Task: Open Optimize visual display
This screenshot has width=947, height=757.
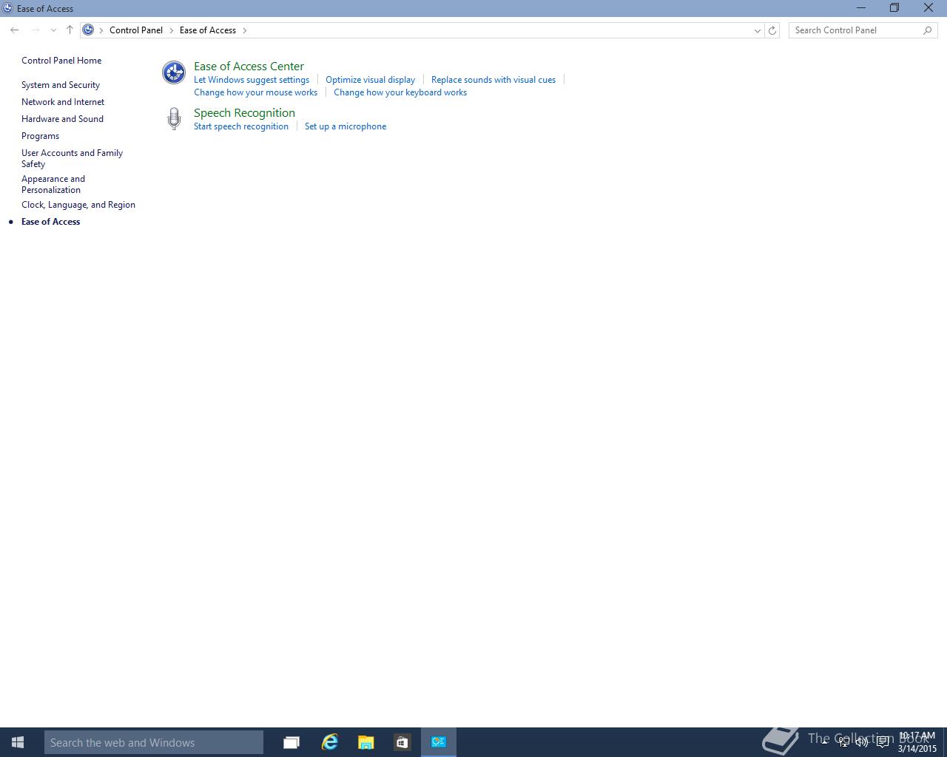Action: pos(370,80)
